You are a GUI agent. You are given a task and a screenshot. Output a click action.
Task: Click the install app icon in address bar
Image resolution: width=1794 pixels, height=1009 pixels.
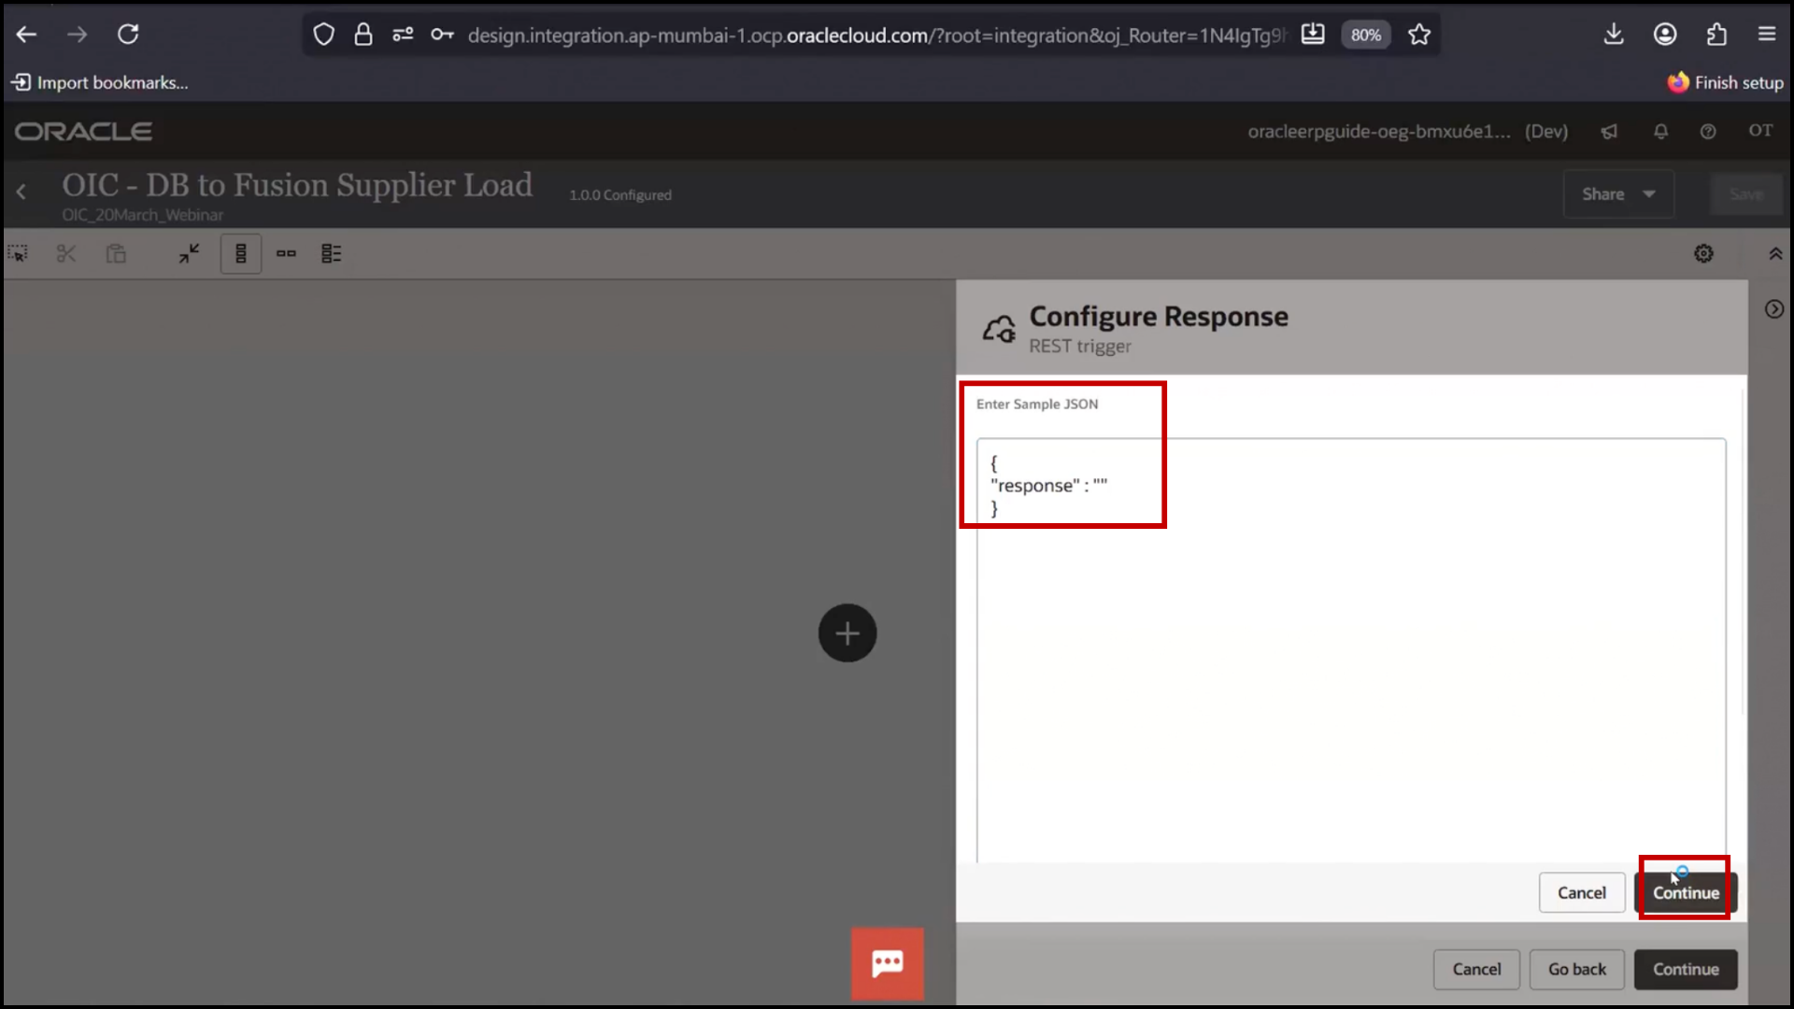pyautogui.click(x=1313, y=35)
